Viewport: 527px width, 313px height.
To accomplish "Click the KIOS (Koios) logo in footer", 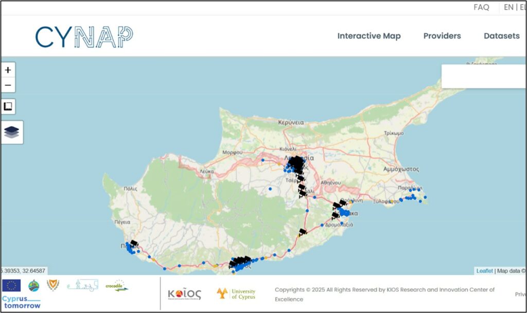I will [185, 294].
